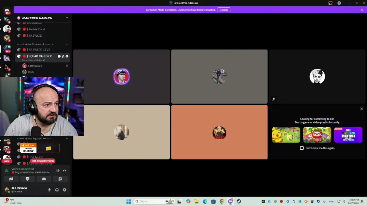
Task: Add channel to Live Stream category
Action: pos(67,44)
